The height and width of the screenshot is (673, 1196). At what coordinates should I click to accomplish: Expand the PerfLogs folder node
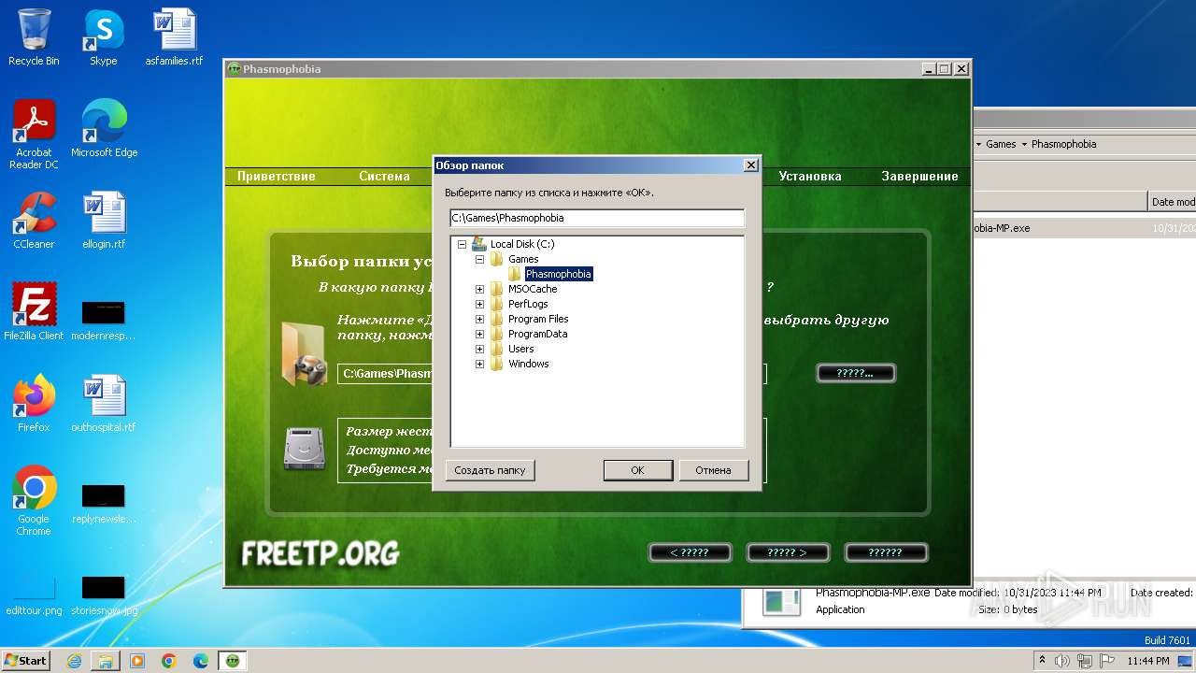coord(479,304)
